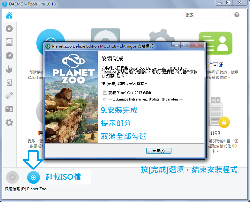Click the 搜索 search field
250x202 pixels.
(x=206, y=15)
